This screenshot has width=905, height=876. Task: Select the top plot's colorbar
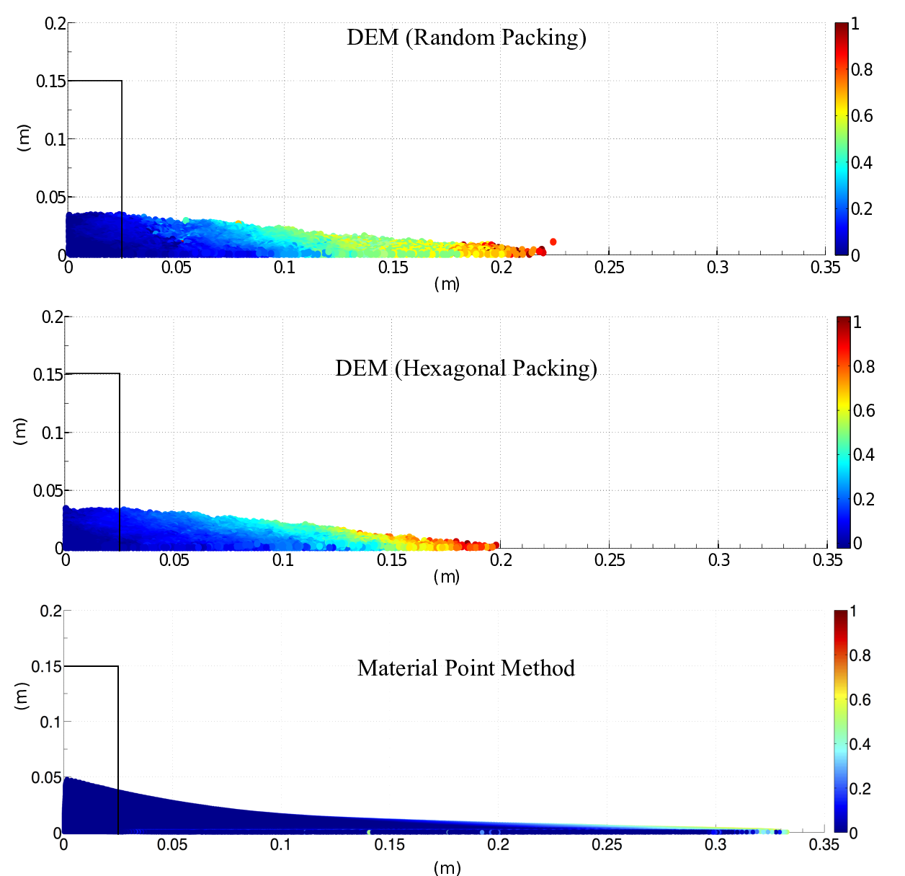(x=842, y=139)
